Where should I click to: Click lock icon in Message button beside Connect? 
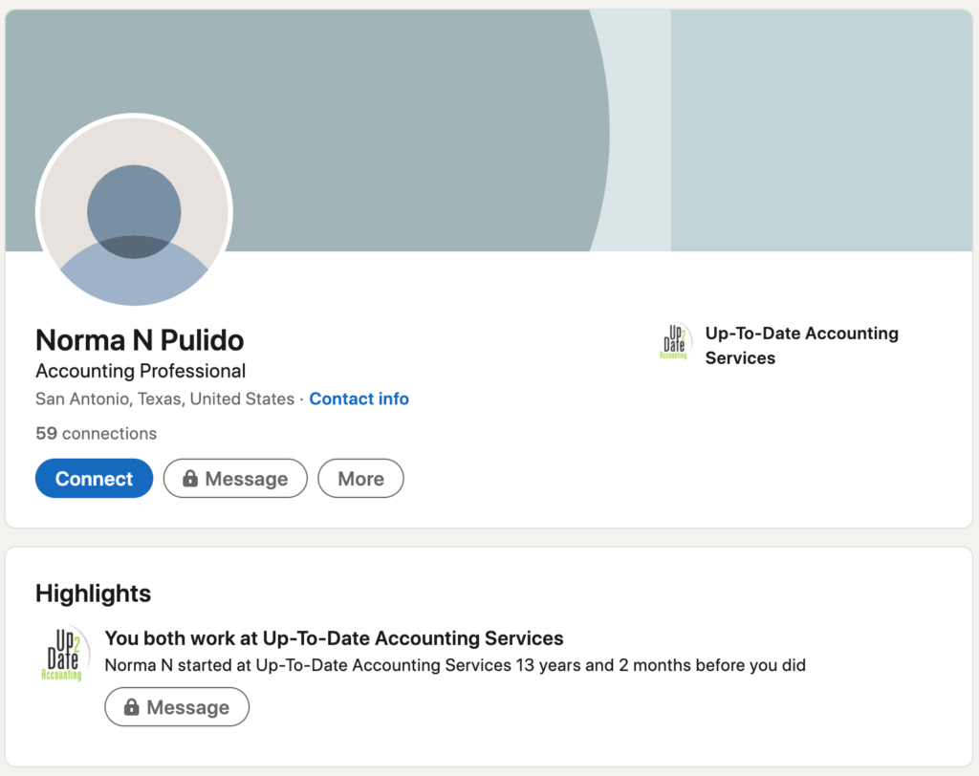[x=190, y=478]
